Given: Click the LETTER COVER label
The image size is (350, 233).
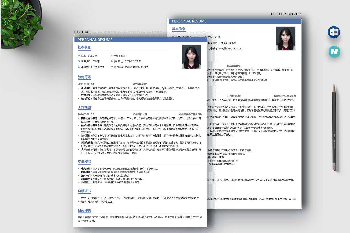Looking at the screenshot, I should [x=286, y=14].
